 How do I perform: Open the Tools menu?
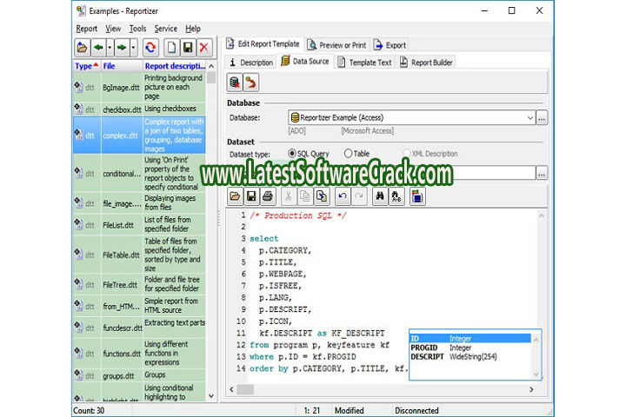tap(137, 29)
